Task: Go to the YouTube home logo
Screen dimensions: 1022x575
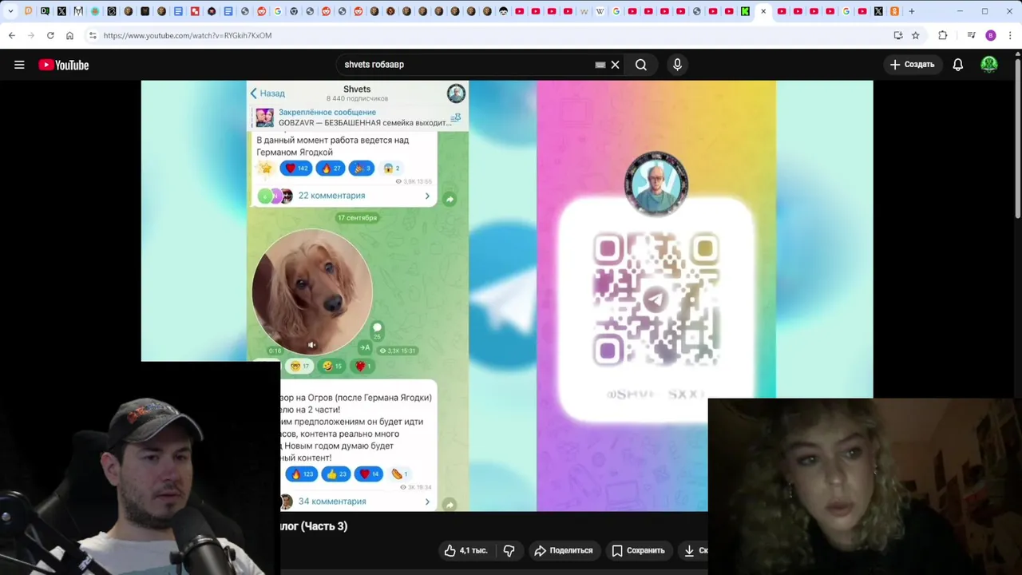Action: 64,65
